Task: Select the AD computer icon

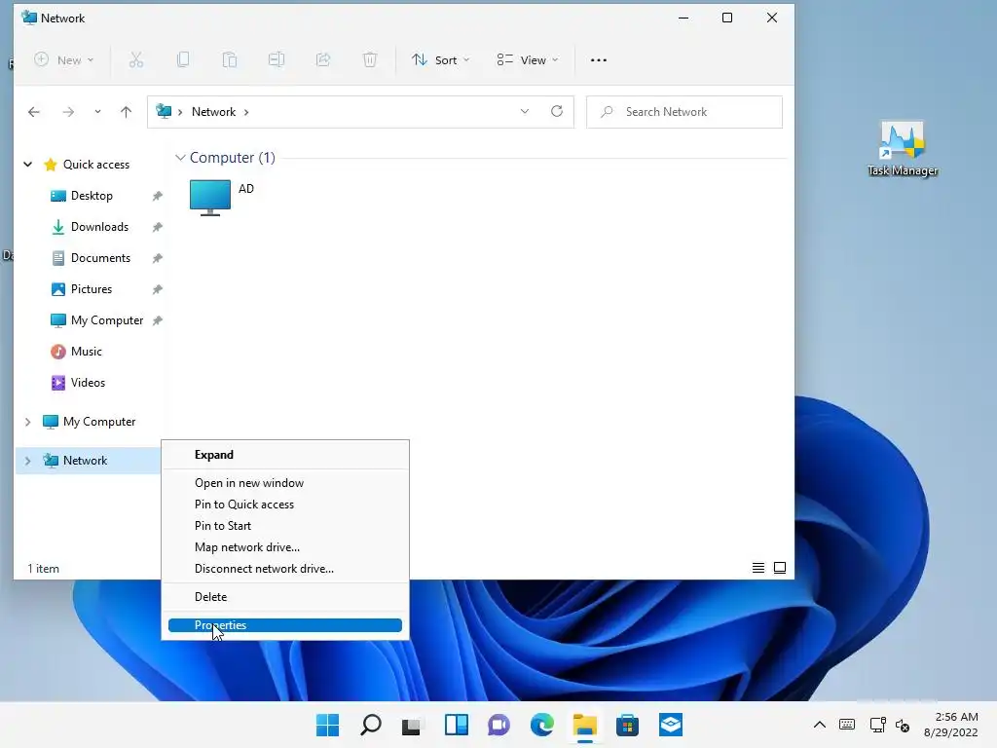Action: click(x=210, y=197)
